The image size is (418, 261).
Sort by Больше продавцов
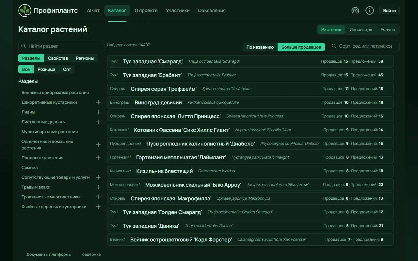pos(301,47)
